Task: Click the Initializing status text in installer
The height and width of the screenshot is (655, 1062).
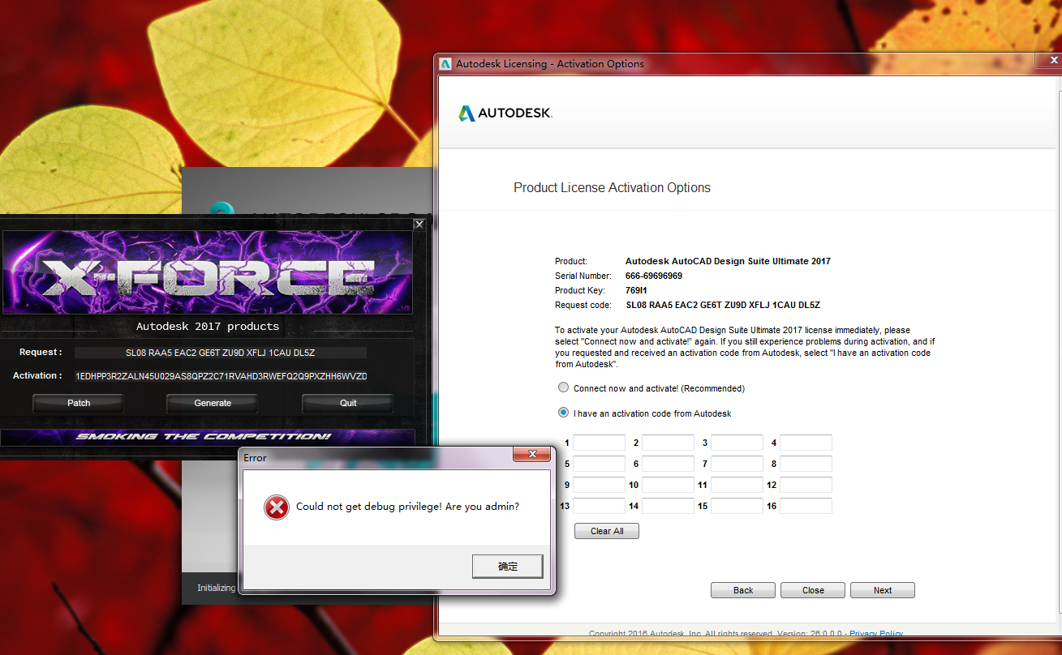Action: click(x=217, y=588)
